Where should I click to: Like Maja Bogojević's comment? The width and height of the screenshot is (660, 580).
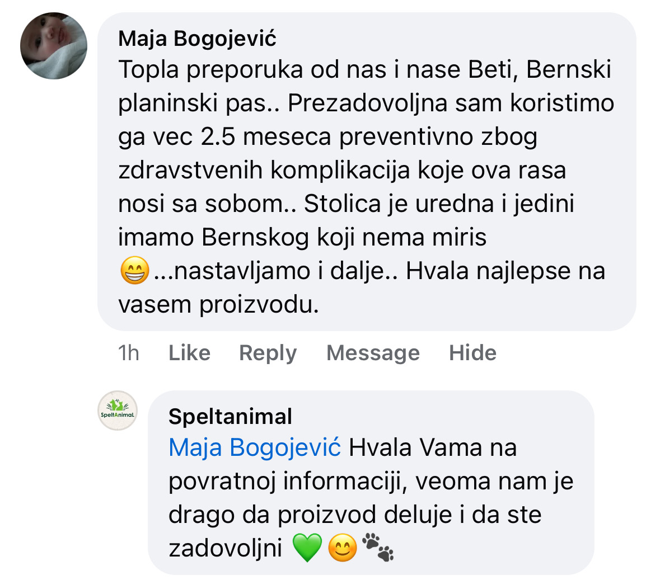click(x=189, y=353)
